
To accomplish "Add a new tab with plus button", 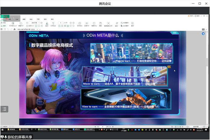I will click(x=40, y=29).
